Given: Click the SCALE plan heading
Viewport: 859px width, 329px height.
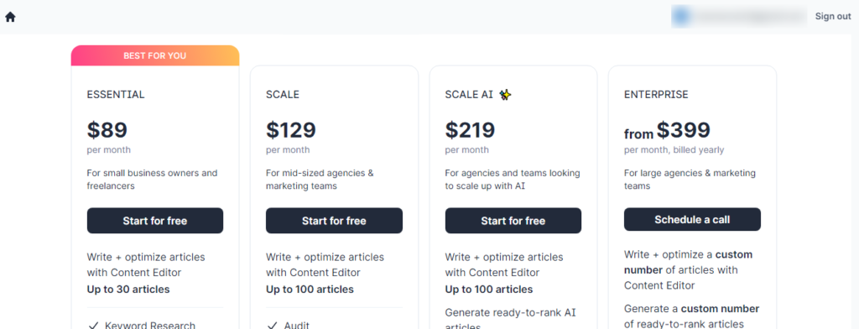Looking at the screenshot, I should [283, 95].
